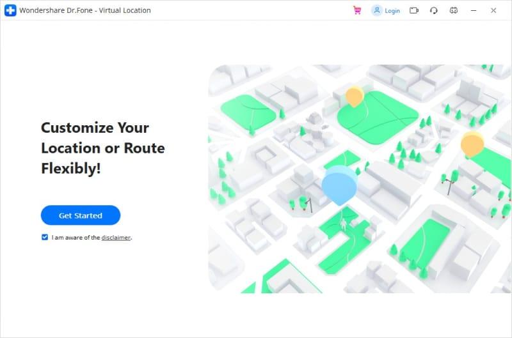Click the window title text
Screen dimensions: 512x338
click(x=85, y=11)
